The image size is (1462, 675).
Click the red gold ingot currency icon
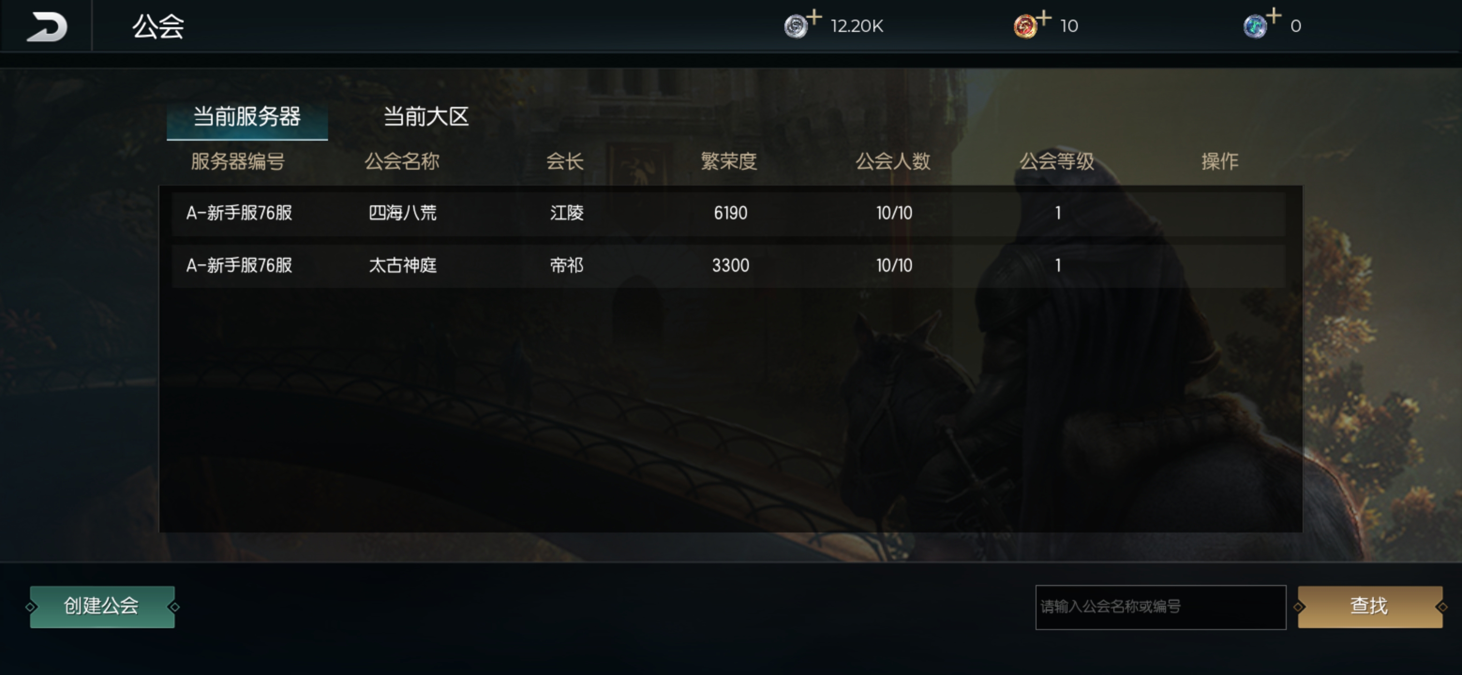coord(1025,27)
